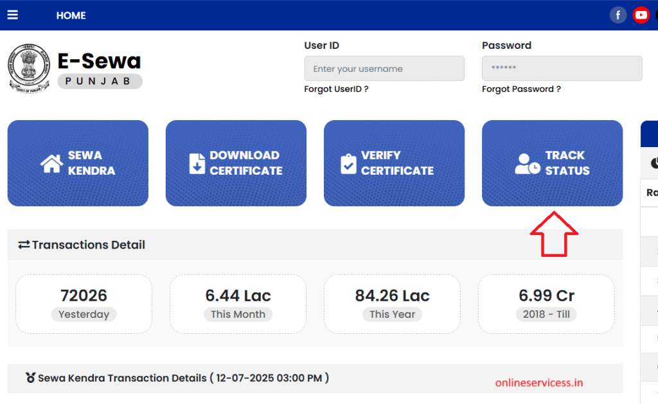
Task: Click the Yesterday label badge
Action: click(84, 314)
